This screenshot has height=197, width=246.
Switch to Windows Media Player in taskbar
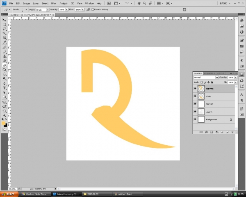click(36, 194)
